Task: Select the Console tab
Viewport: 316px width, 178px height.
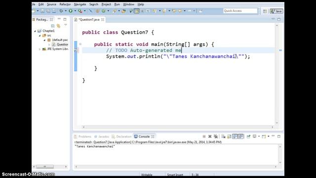Action: point(144,136)
